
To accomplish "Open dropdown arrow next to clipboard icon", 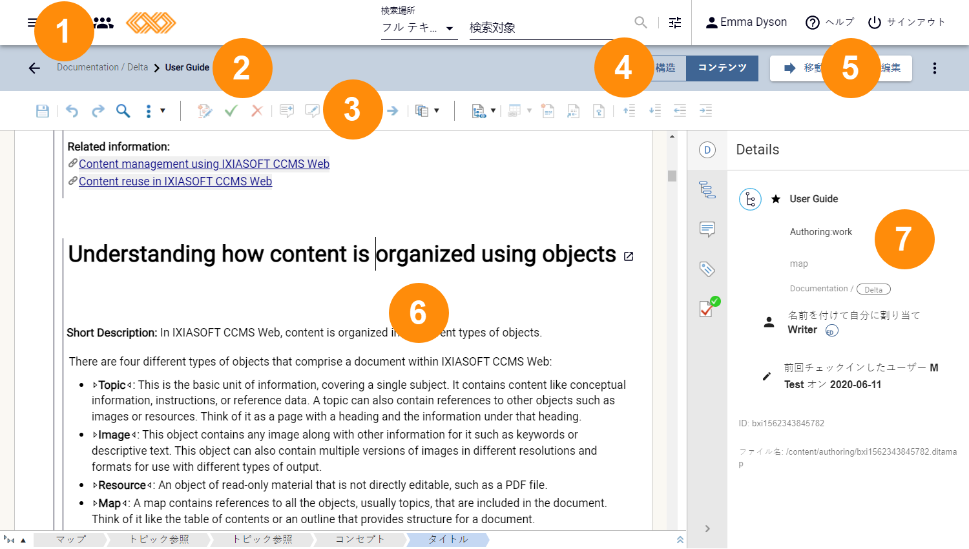I will (437, 111).
